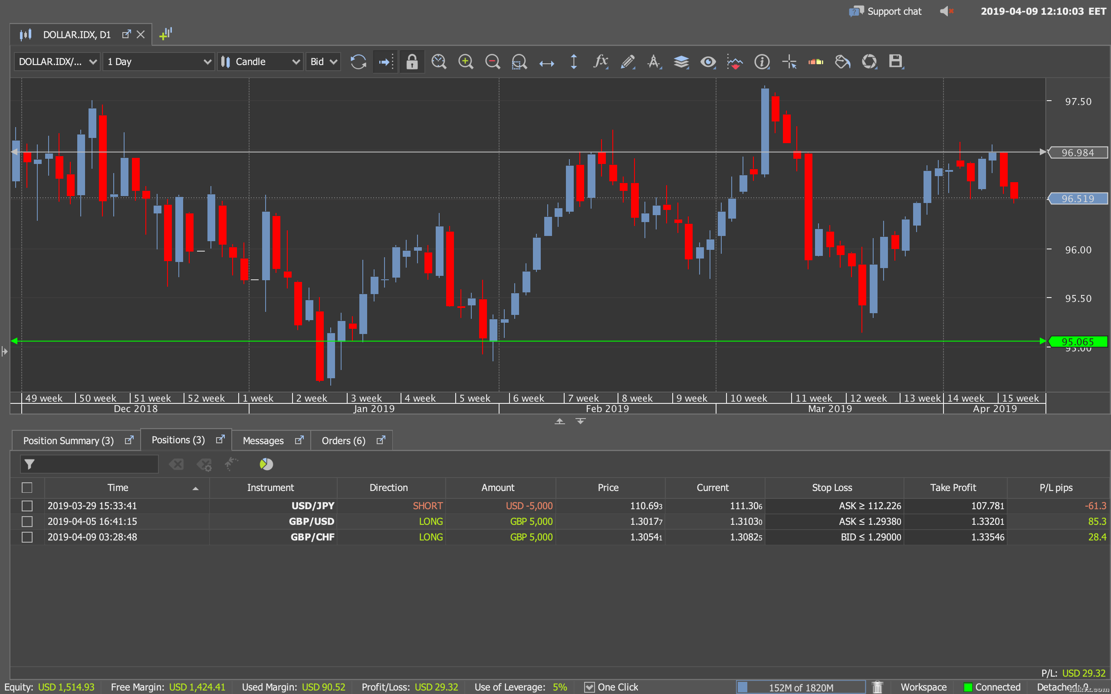Sort positions by Time column
1111x694 pixels.
click(x=127, y=488)
